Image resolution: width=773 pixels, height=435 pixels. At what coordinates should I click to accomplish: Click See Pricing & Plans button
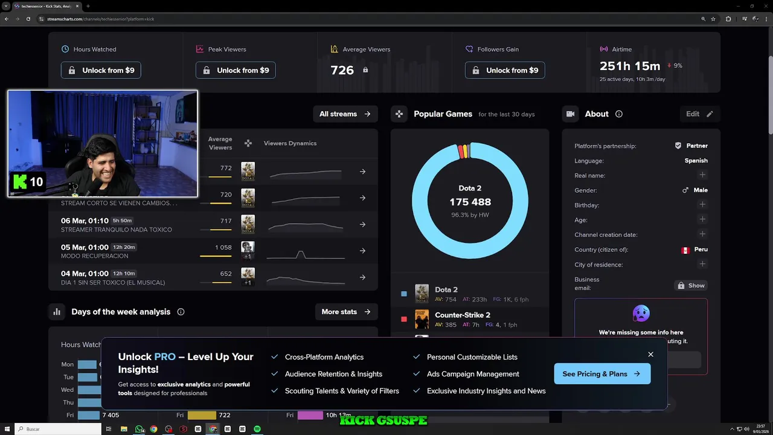coord(602,374)
